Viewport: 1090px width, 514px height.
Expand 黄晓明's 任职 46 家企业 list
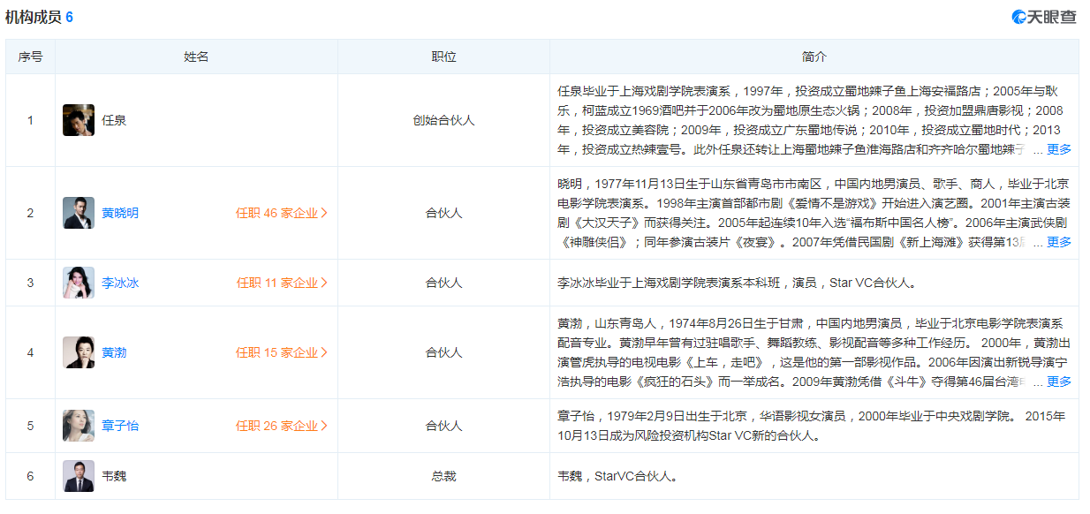pos(281,213)
